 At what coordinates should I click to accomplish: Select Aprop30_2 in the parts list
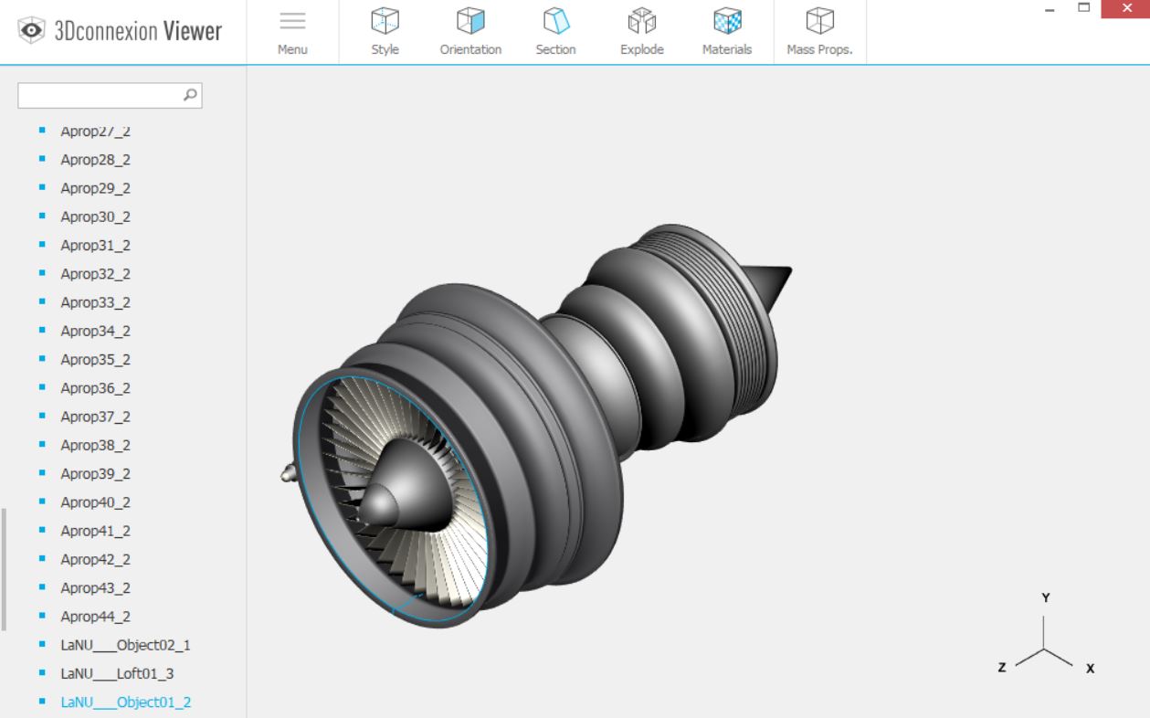[95, 216]
